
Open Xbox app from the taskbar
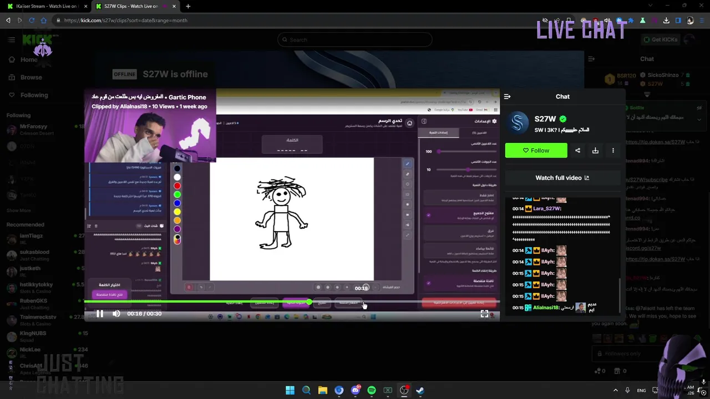click(x=388, y=390)
